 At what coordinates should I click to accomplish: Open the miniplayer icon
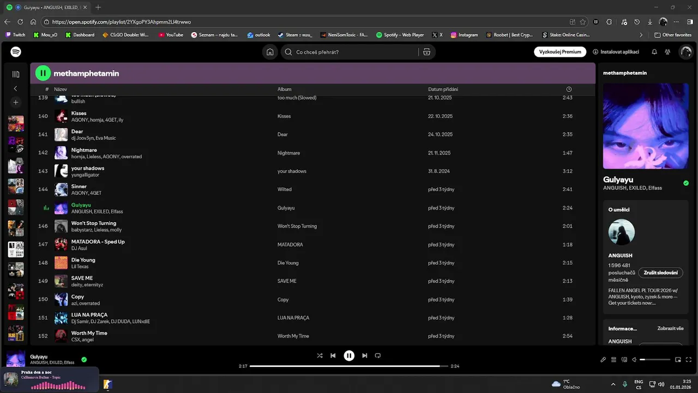pos(678,360)
